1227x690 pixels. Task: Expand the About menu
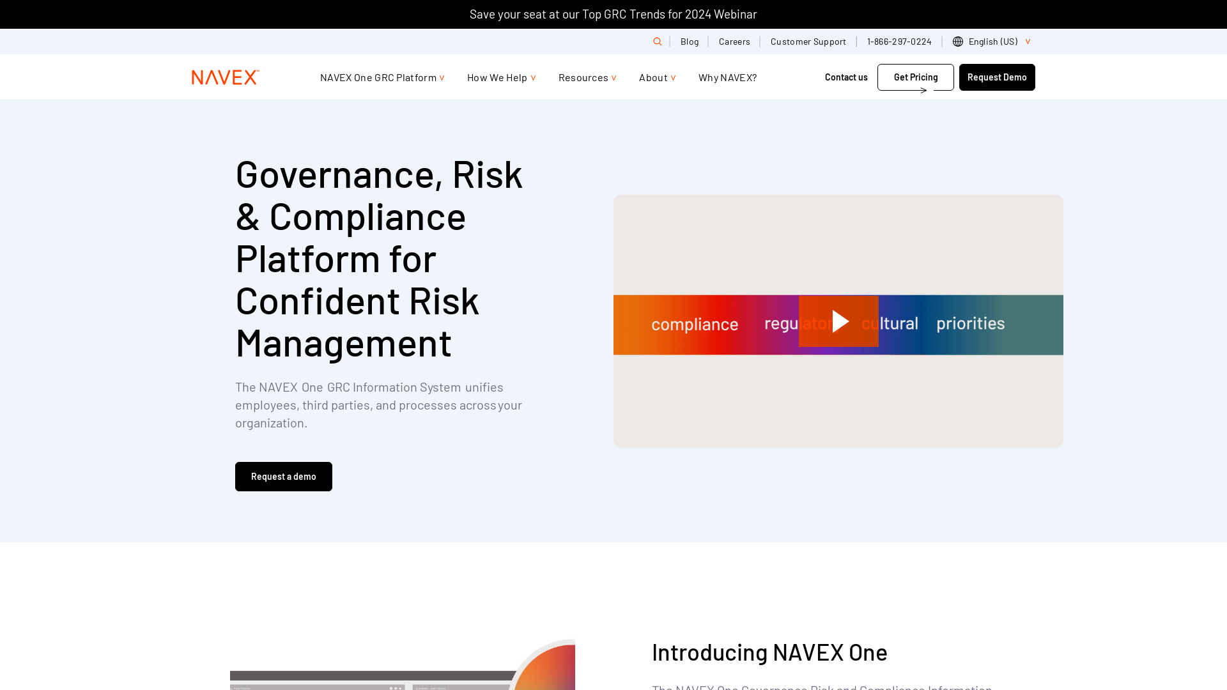tap(658, 77)
